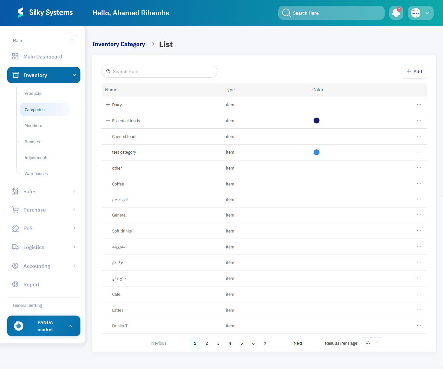The width and height of the screenshot is (443, 369).
Task: Collapse sidebar using hamburger menu icon
Action: tap(74, 38)
